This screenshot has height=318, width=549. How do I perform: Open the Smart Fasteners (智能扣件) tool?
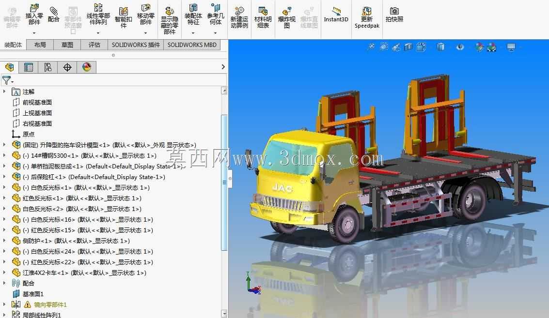tap(123, 17)
